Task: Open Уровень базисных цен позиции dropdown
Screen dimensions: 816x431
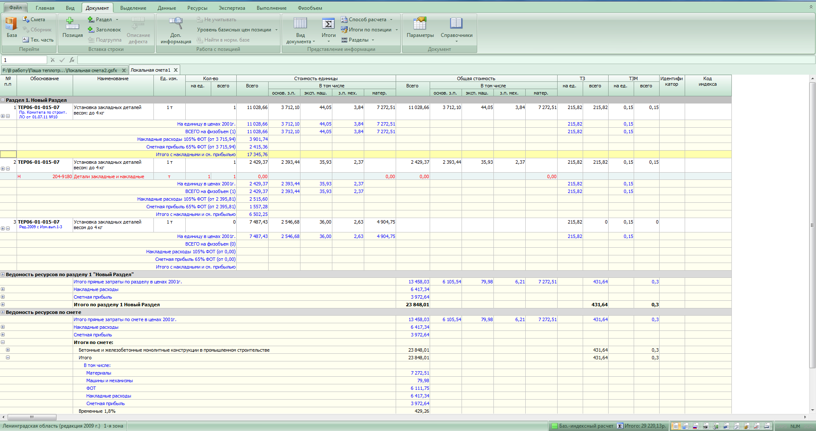Action: coord(237,30)
